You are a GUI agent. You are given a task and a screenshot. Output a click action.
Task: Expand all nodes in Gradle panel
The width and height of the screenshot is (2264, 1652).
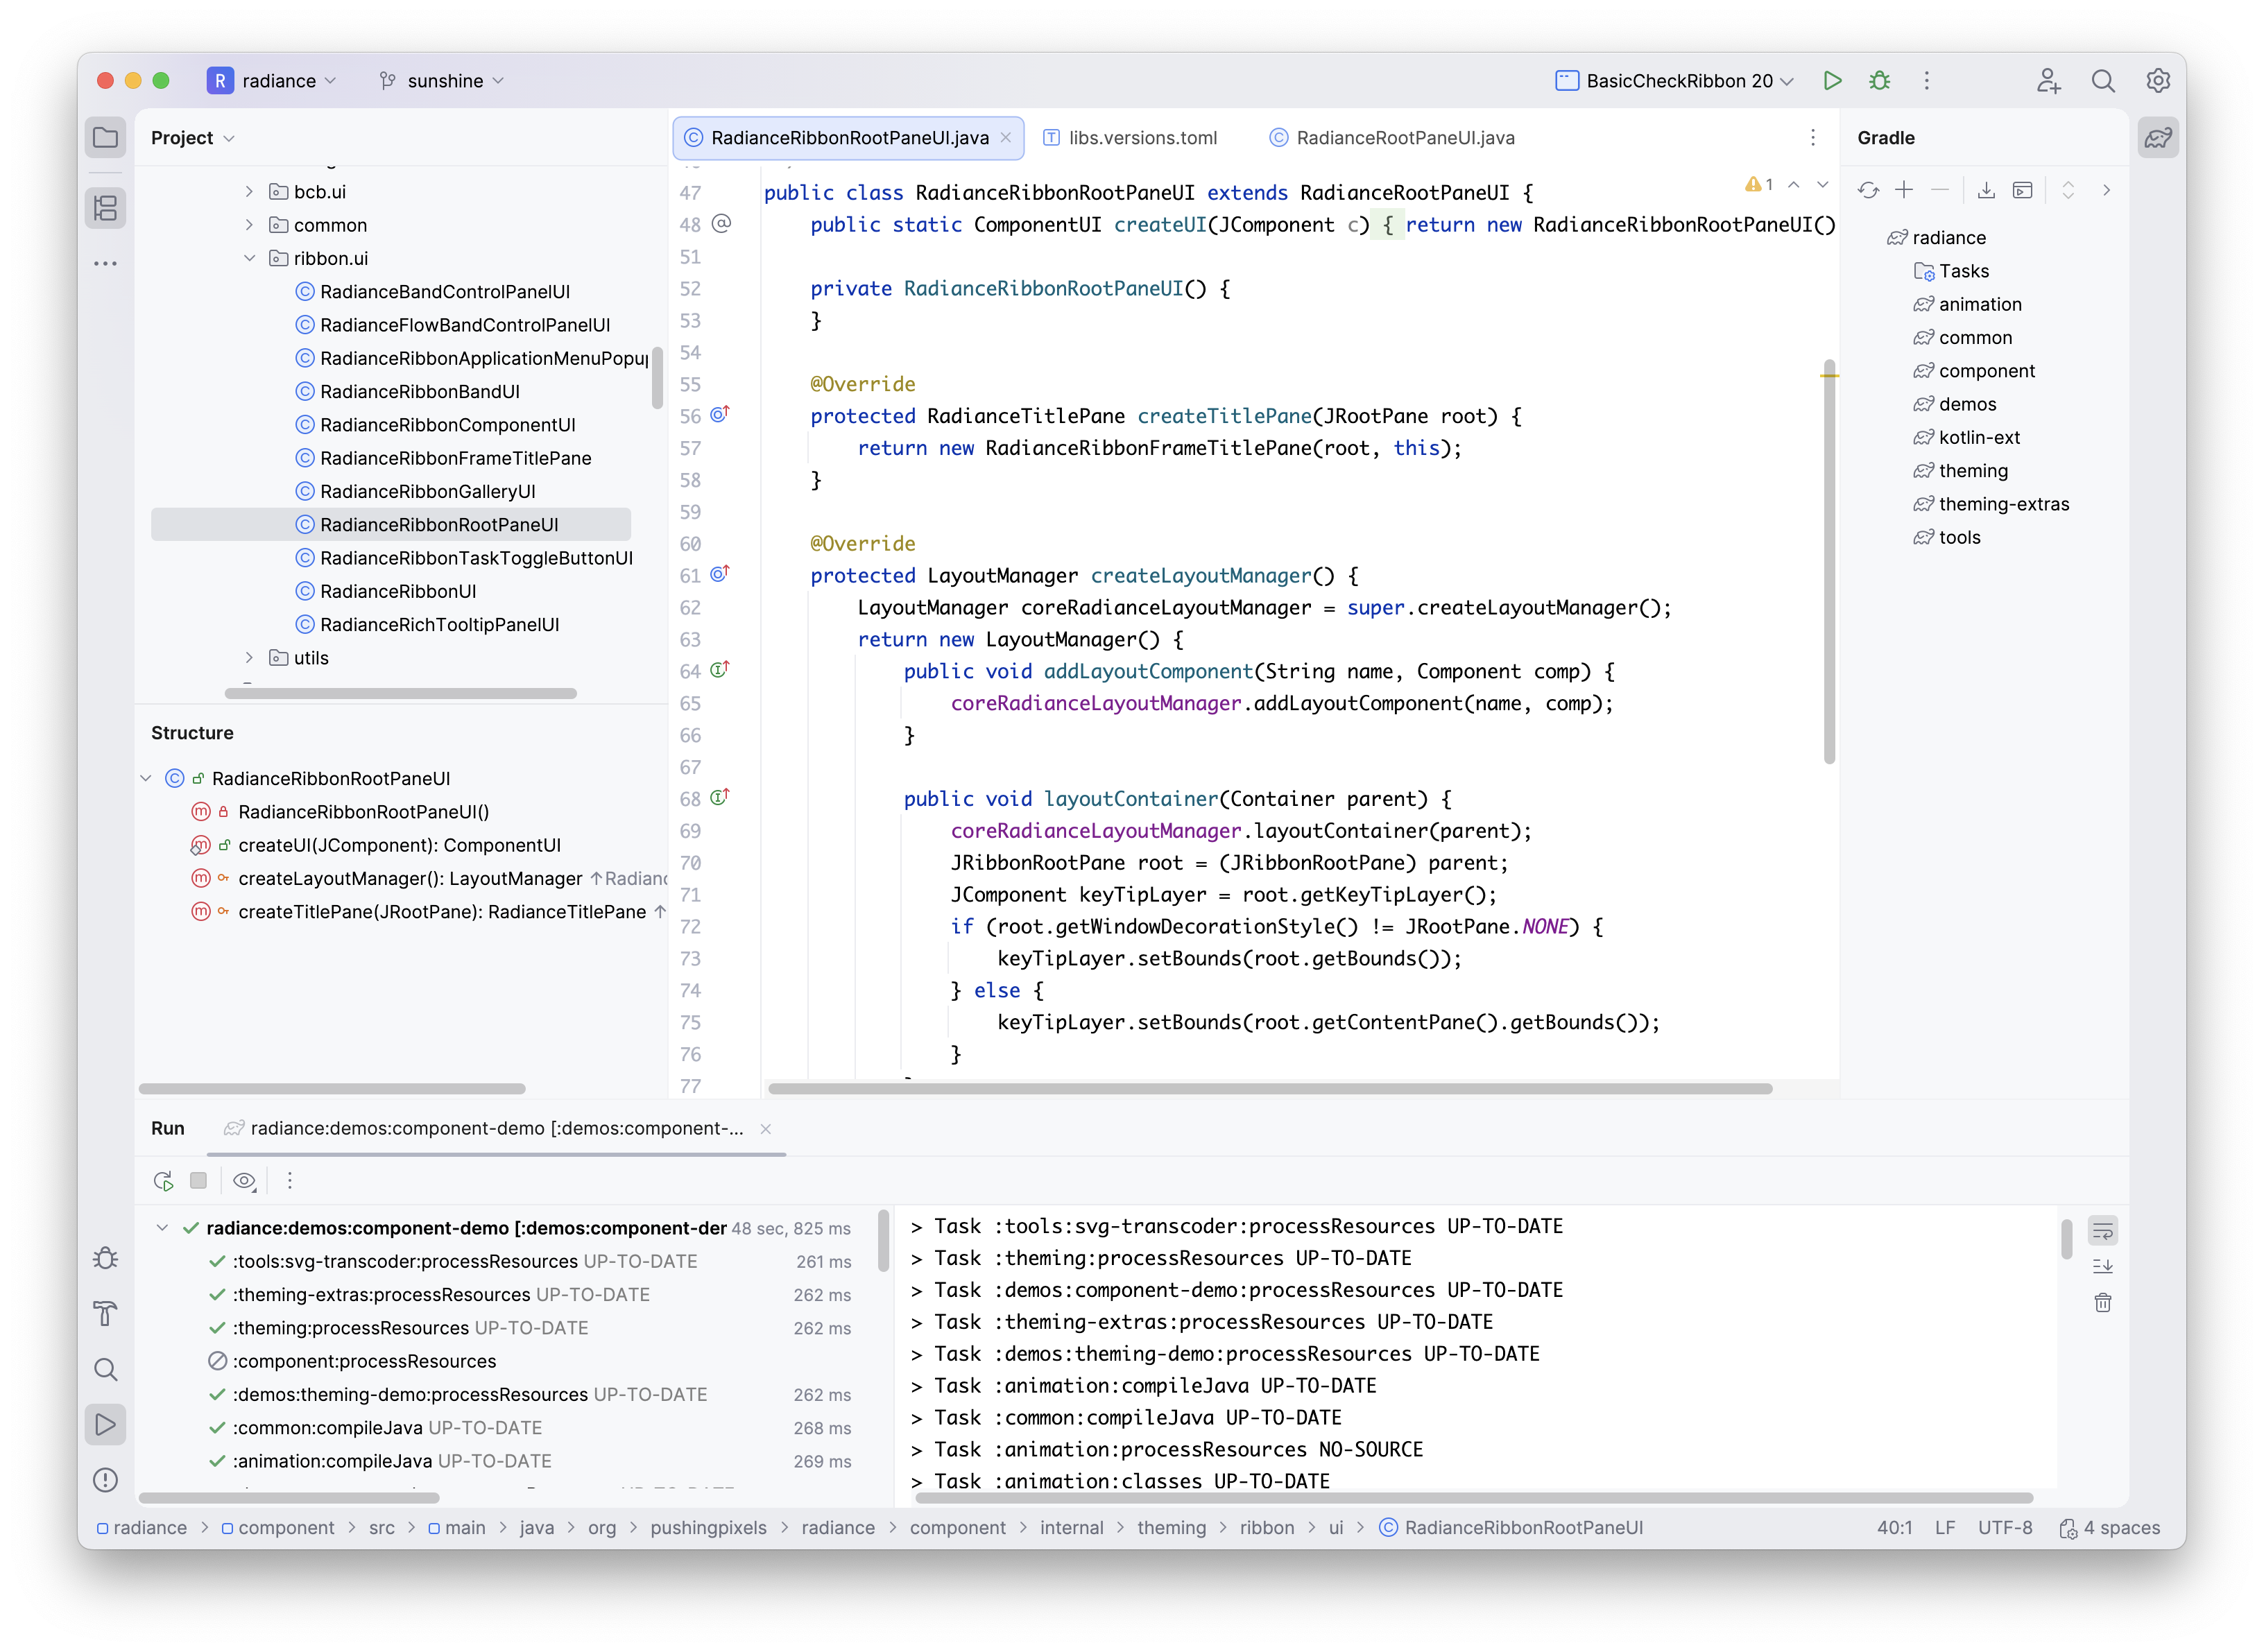point(2068,190)
